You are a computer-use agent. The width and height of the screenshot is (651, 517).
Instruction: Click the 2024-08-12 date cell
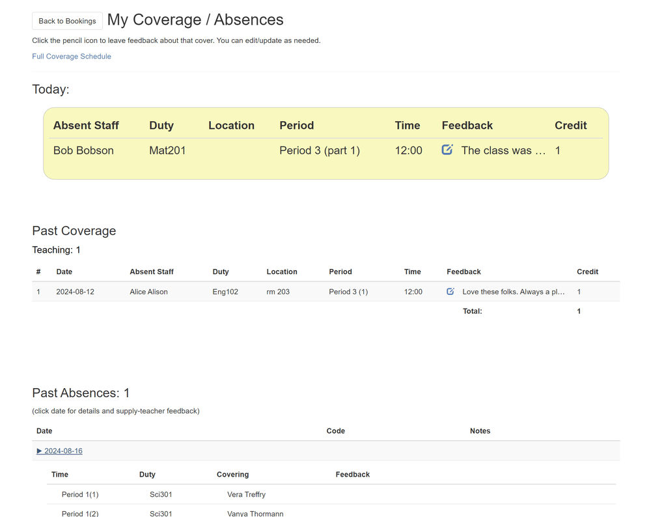75,292
